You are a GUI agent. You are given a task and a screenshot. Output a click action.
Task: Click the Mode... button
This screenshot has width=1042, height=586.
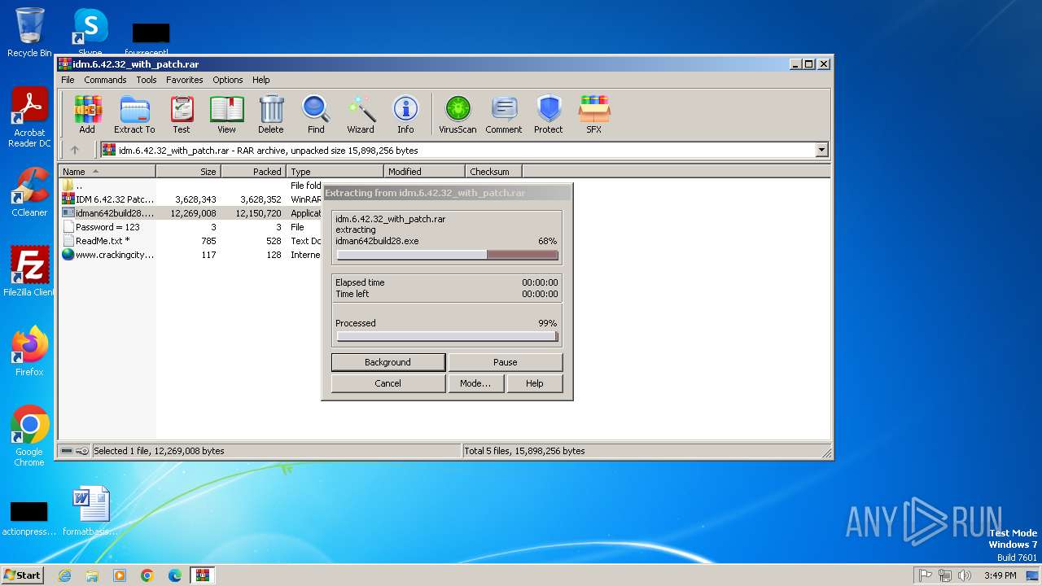pos(475,383)
